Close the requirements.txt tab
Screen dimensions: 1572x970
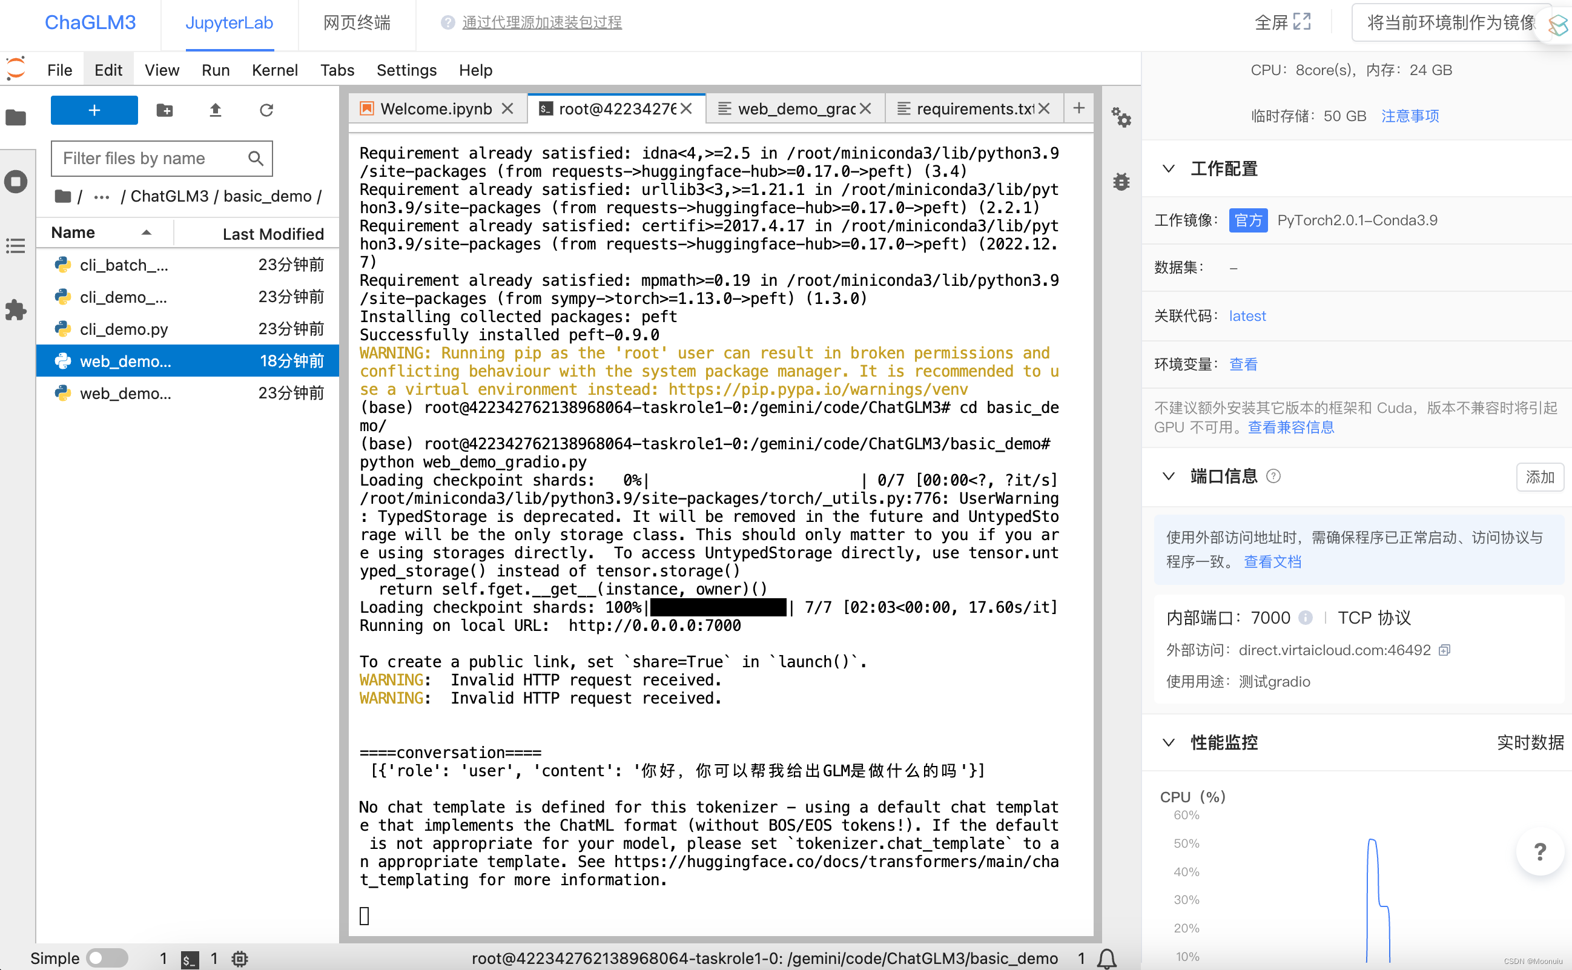point(1044,109)
